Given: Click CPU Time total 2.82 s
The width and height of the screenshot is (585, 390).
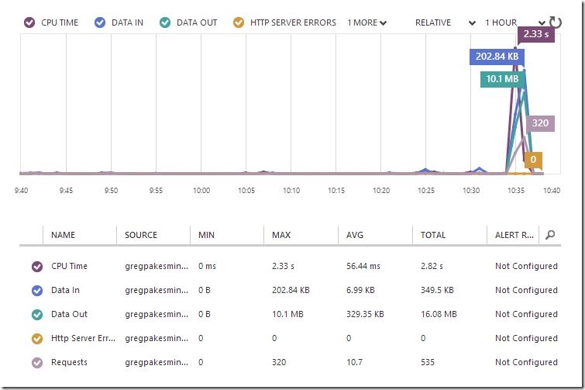Looking at the screenshot, I should tap(432, 266).
